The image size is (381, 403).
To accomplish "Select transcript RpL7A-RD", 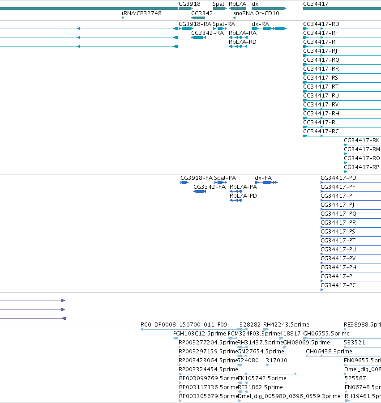I will 243,42.
